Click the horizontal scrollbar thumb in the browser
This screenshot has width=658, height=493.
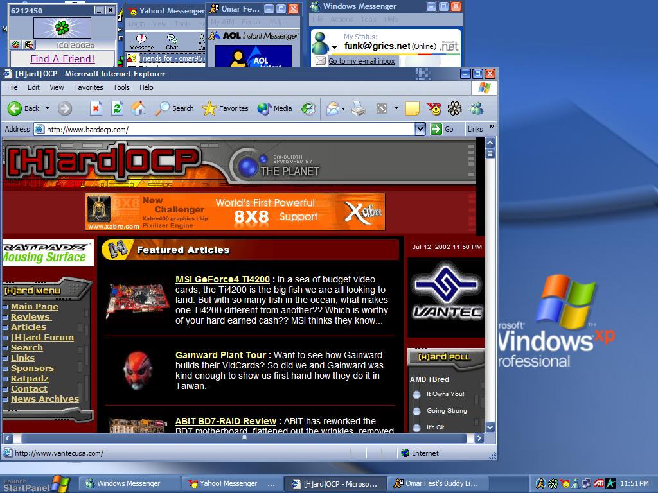244,438
